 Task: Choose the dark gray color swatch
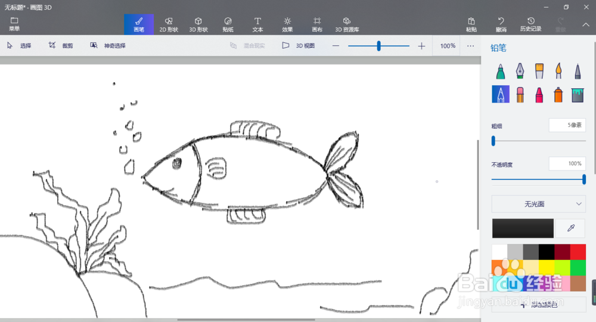pos(530,252)
